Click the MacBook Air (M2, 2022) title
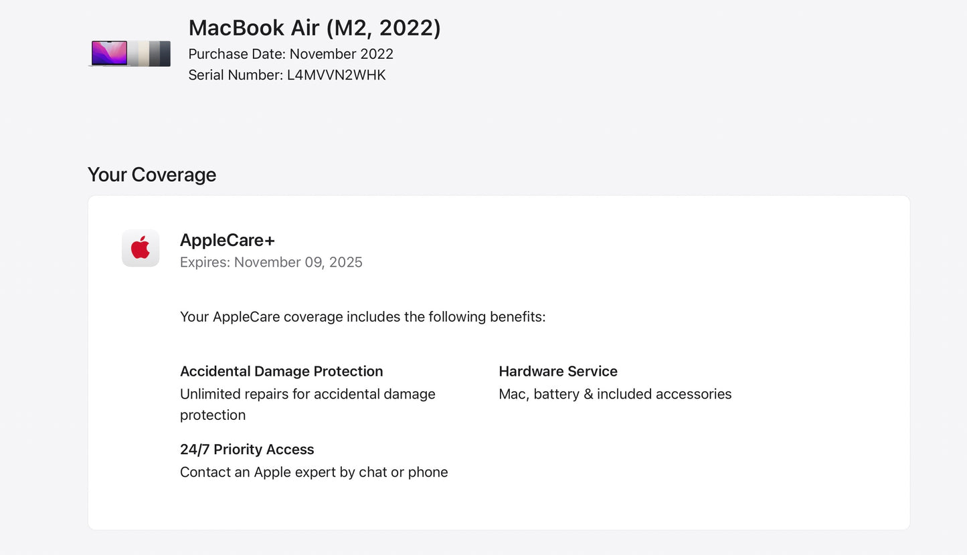The width and height of the screenshot is (967, 555). click(315, 28)
